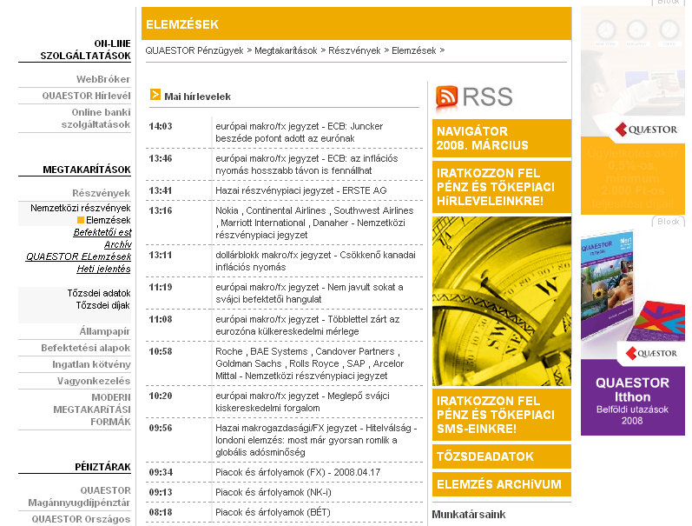Go to Tőzsdei adatok

[99, 293]
